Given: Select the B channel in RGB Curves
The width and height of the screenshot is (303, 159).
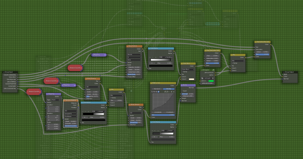Looking at the screenshot, I should (159, 92).
